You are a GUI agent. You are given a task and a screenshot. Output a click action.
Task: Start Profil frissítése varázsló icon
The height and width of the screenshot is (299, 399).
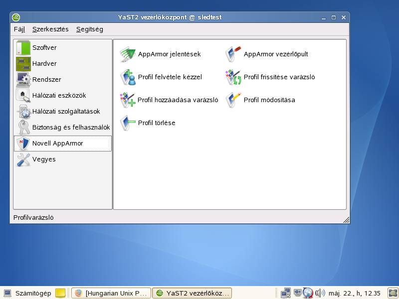click(x=233, y=77)
